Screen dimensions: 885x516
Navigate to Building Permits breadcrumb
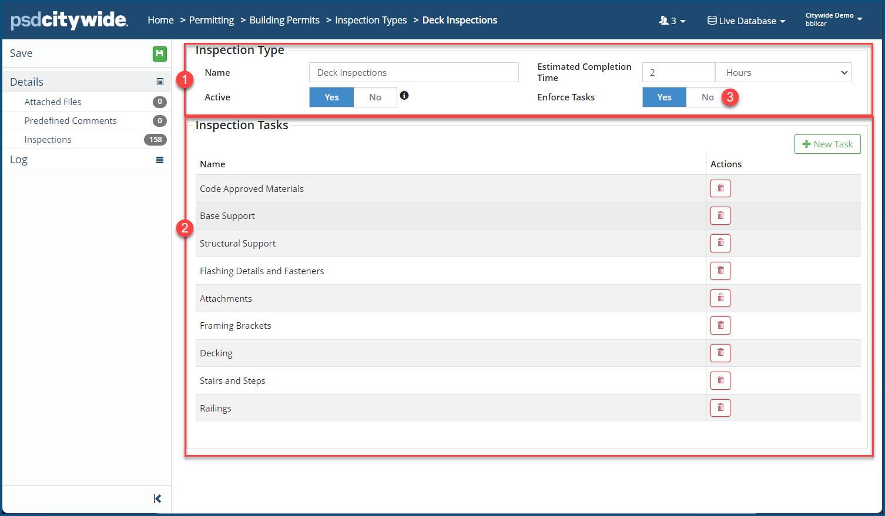(284, 20)
